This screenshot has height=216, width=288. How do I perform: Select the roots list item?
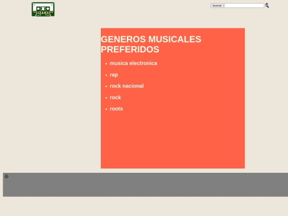point(116,109)
